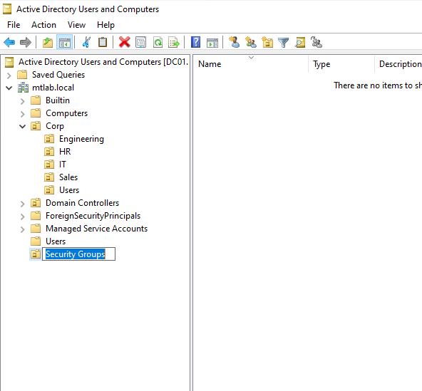The width and height of the screenshot is (422, 391).
Task: Expand the Domain Controllers node
Action: tap(23, 204)
